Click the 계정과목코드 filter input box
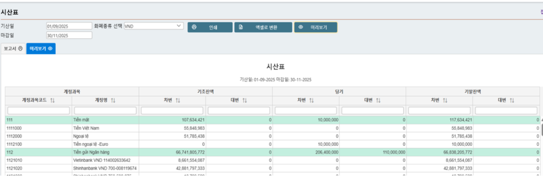Viewport: 543px width, 180px height. [x=38, y=111]
